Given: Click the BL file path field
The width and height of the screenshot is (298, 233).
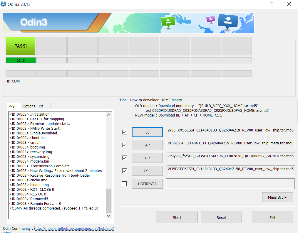Looking at the screenshot, I should (x=231, y=132).
